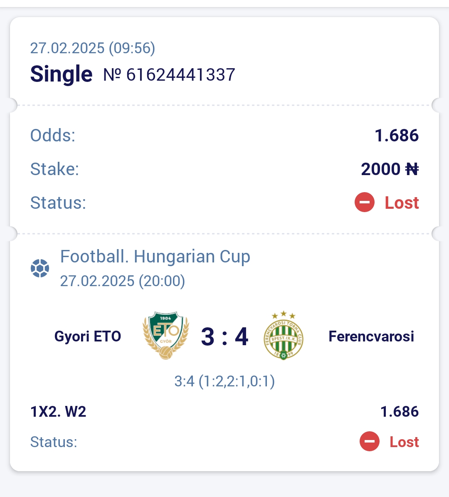The image size is (449, 497).
Task: Click the red Lost icon in bet summary
Action: tap(364, 202)
